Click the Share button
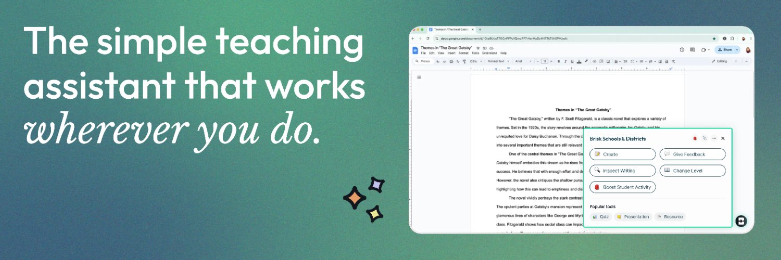 point(724,50)
